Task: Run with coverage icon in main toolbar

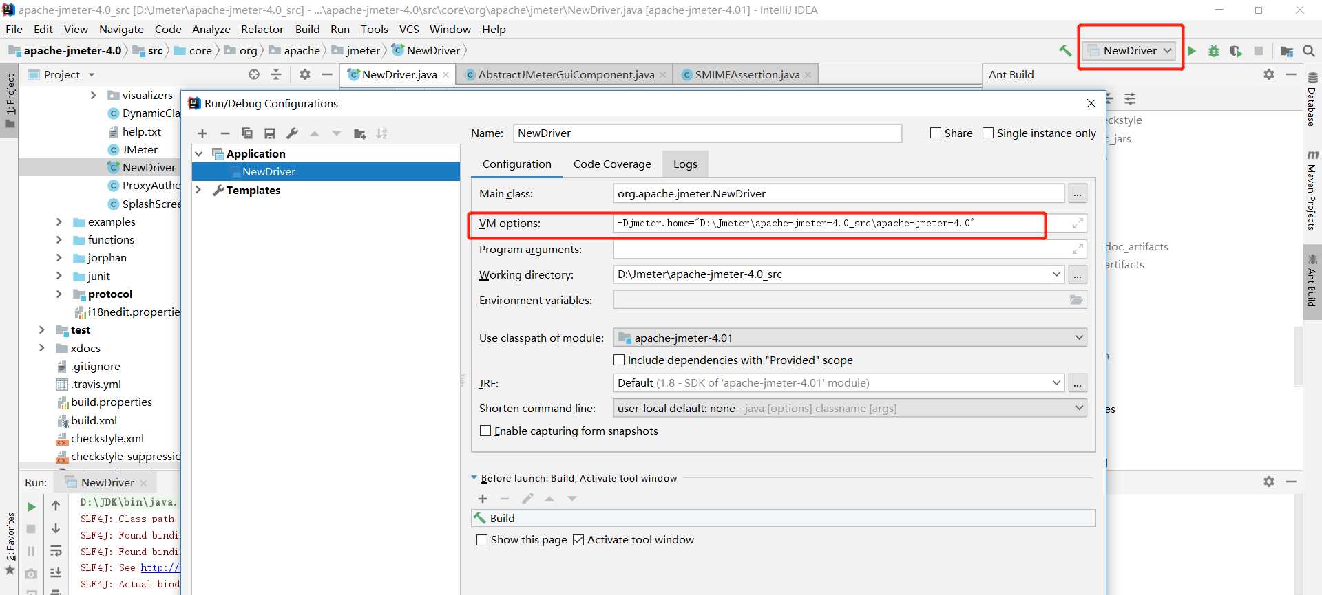Action: [1236, 51]
